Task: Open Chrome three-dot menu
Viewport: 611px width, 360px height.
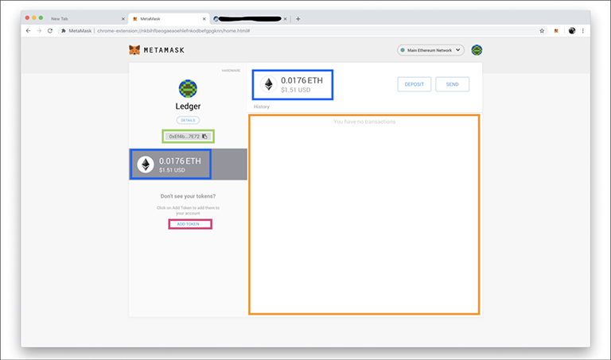Action: tap(583, 31)
